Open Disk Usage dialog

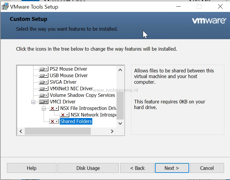[x=88, y=168]
